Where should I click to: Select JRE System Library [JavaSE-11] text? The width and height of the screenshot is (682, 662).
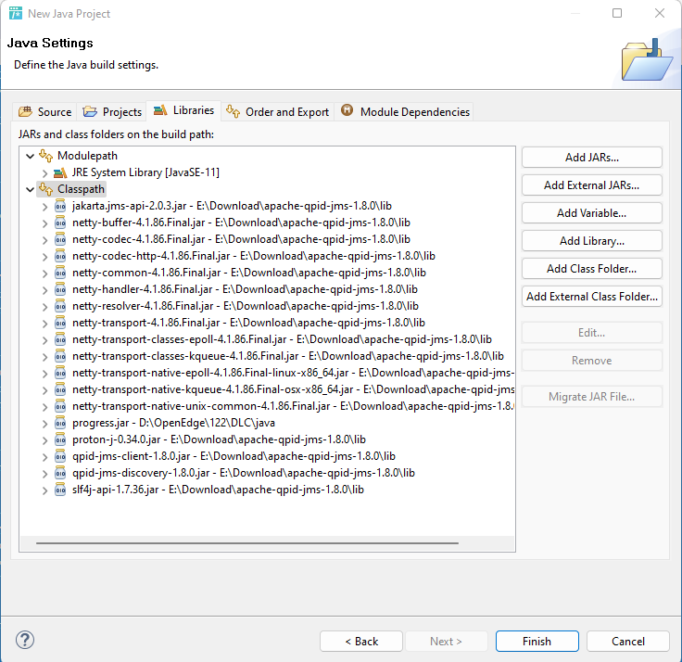point(145,172)
